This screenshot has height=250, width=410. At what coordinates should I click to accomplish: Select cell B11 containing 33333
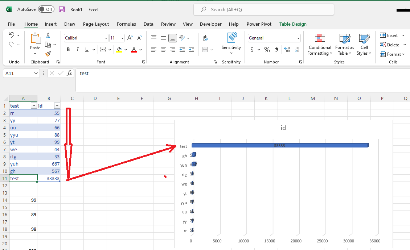(x=49, y=178)
